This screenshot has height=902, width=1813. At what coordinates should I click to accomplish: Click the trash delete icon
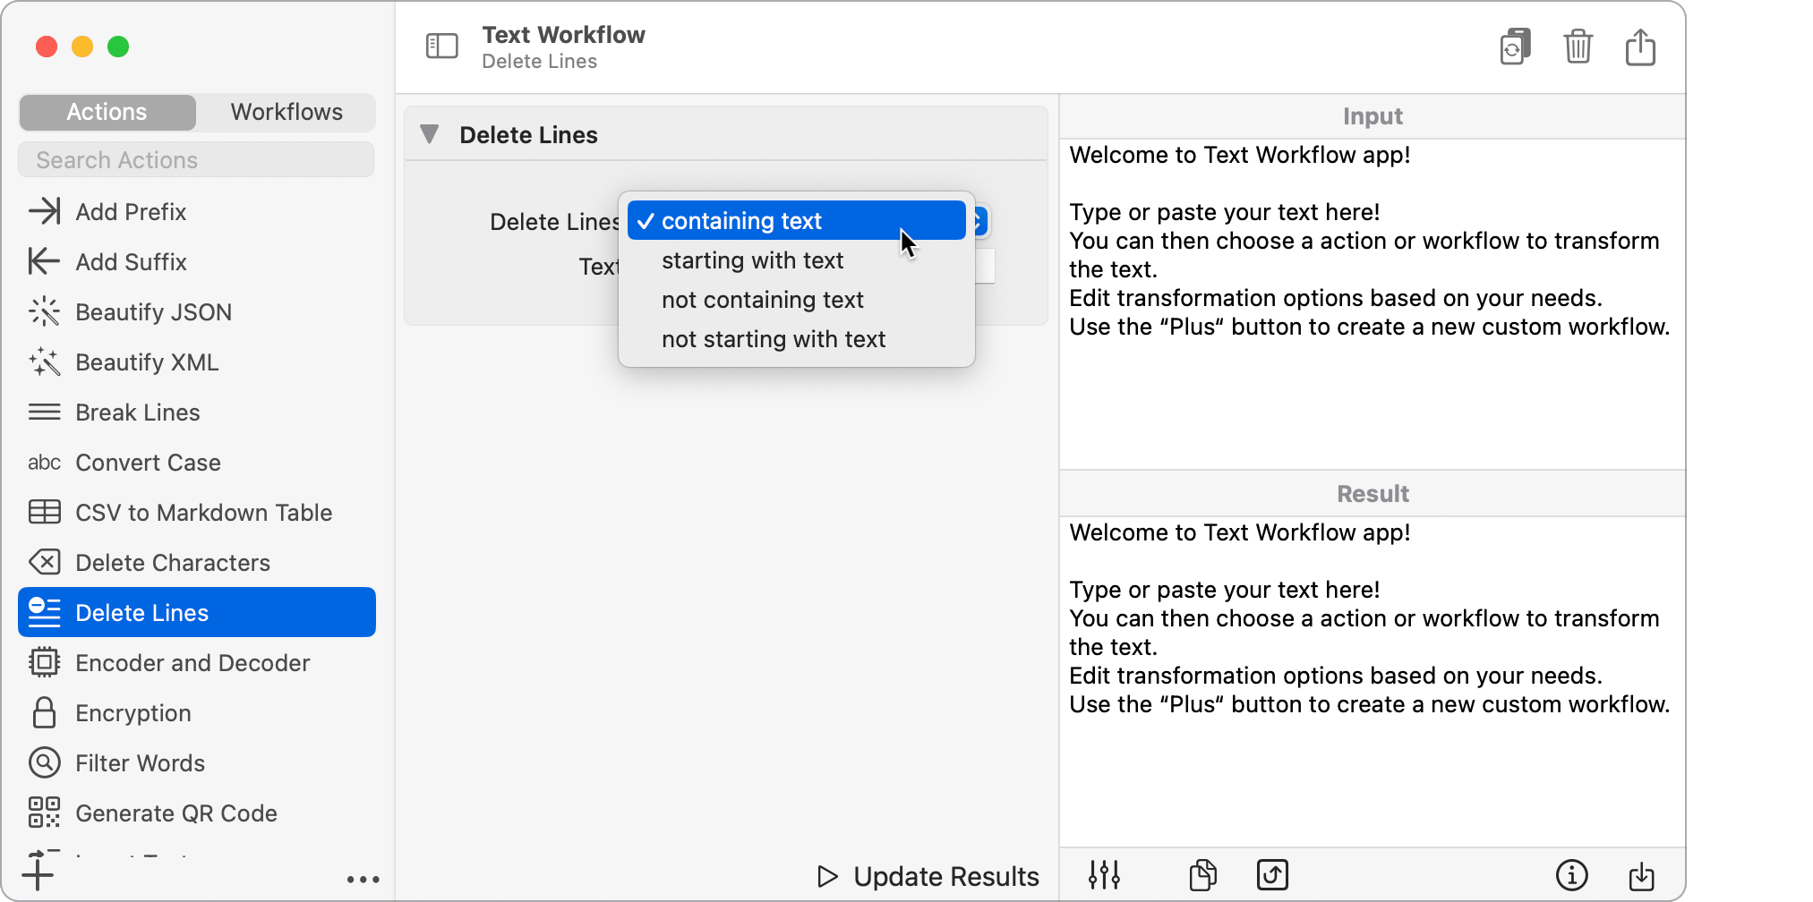coord(1578,47)
